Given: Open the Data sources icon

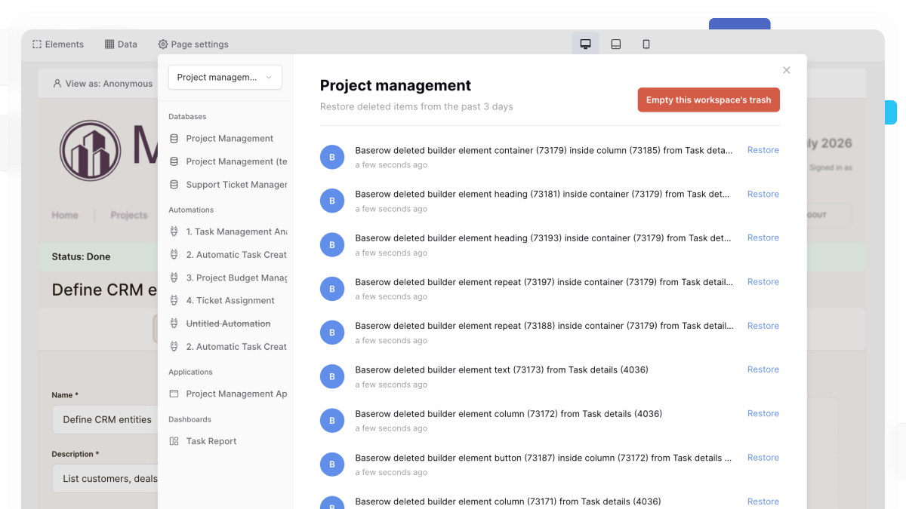Looking at the screenshot, I should point(109,44).
